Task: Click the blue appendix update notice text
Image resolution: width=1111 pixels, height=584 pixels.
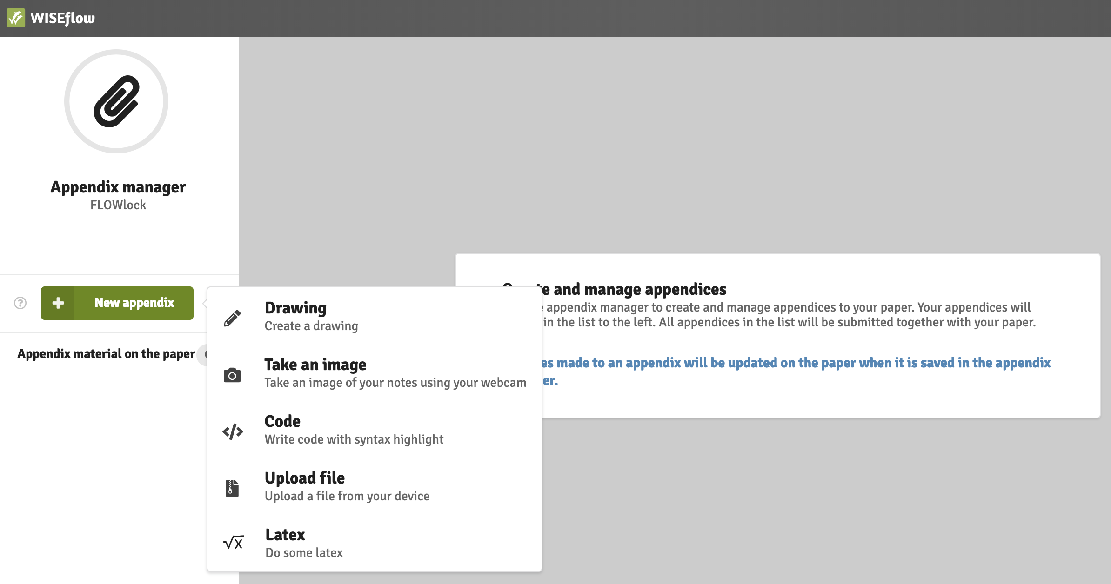Action: [796, 372]
